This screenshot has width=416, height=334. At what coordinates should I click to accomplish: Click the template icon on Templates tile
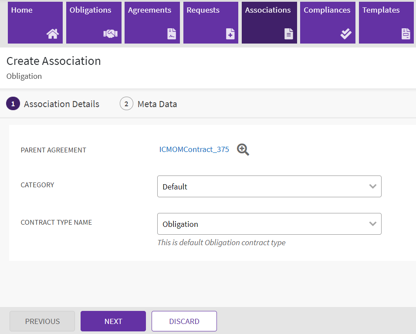coord(406,34)
